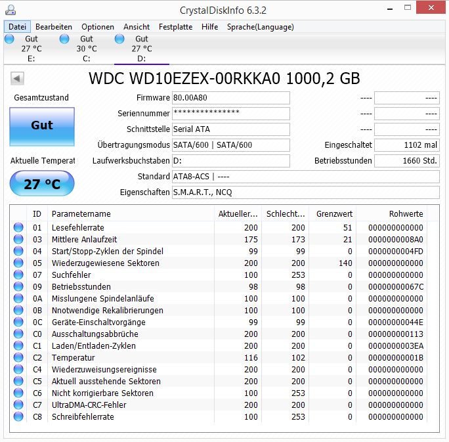449x442 pixels.
Task: Click status orb of Ausschaltungsabbrüche row
Action: 18,334
